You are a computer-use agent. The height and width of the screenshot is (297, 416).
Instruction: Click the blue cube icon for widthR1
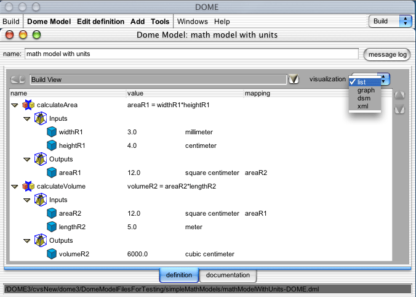(52, 132)
